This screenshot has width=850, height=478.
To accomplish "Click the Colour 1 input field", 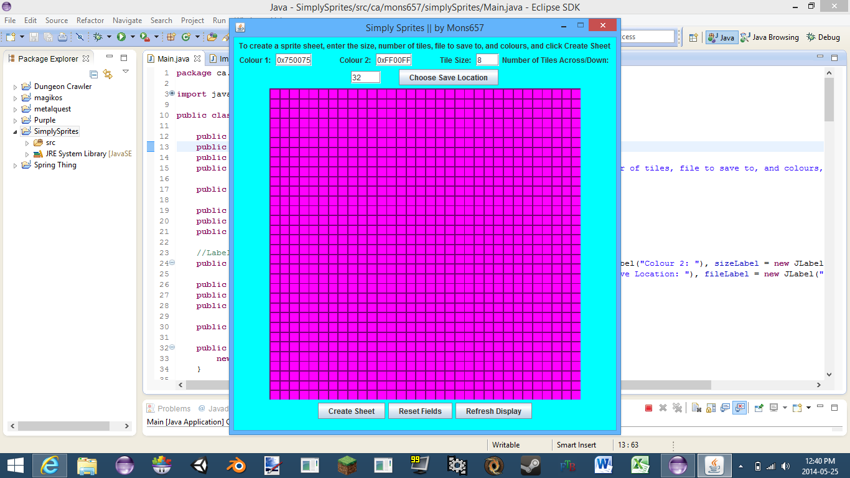I will tap(294, 60).
